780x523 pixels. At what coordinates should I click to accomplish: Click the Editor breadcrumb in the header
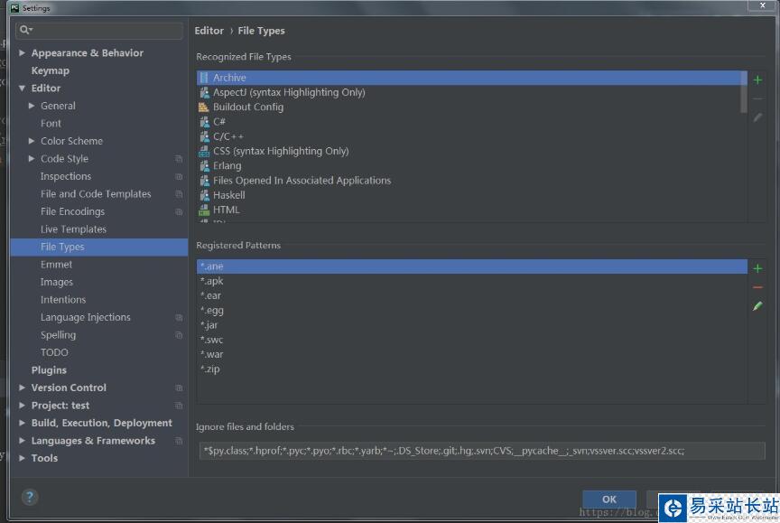point(209,30)
